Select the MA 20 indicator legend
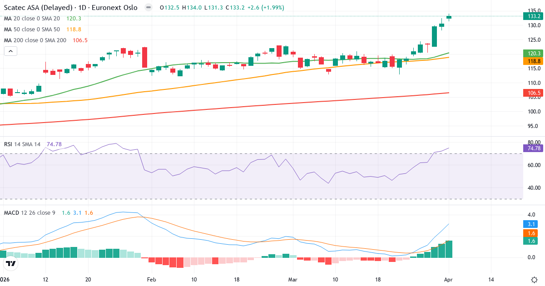Viewport: 545px width, 286px height. point(32,19)
